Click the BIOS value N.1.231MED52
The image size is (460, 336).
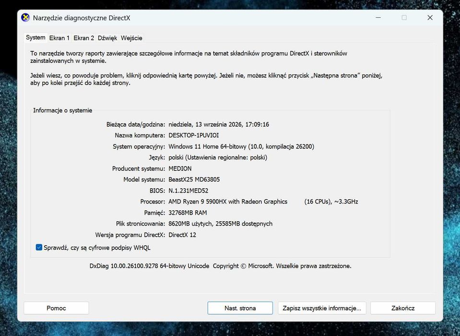coord(189,191)
